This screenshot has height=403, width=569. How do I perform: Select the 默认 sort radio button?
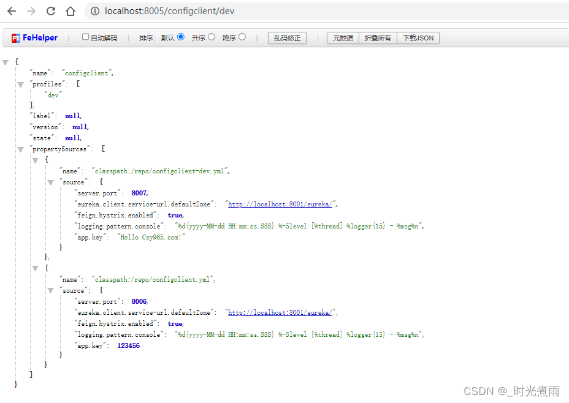pyautogui.click(x=181, y=37)
